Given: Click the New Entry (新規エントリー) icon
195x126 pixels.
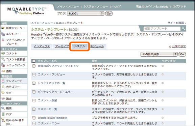Looking at the screenshot, I should [x=3, y=28].
